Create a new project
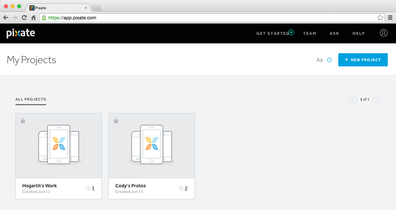The width and height of the screenshot is (396, 210). coord(363,60)
